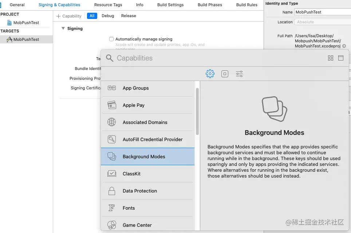351x233 pixels.
Task: Click the + Capability button
Action: point(69,16)
